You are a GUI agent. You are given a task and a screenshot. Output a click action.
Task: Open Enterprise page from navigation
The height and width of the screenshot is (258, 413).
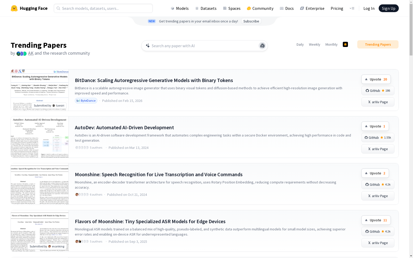tap(312, 8)
